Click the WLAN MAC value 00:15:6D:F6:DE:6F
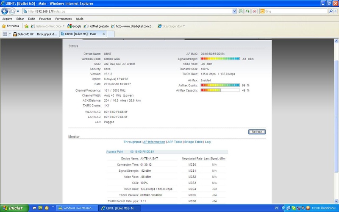 [116, 112]
